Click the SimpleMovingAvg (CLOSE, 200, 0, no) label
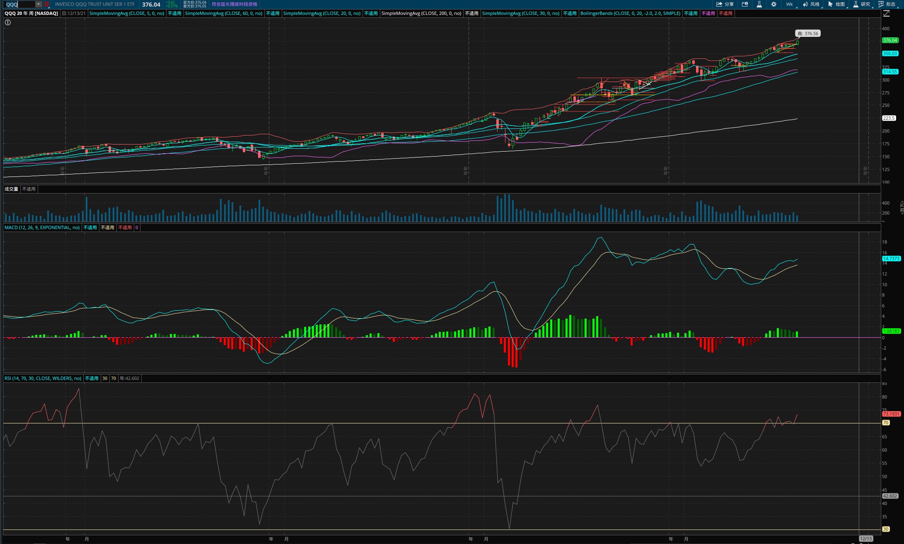 [421, 13]
